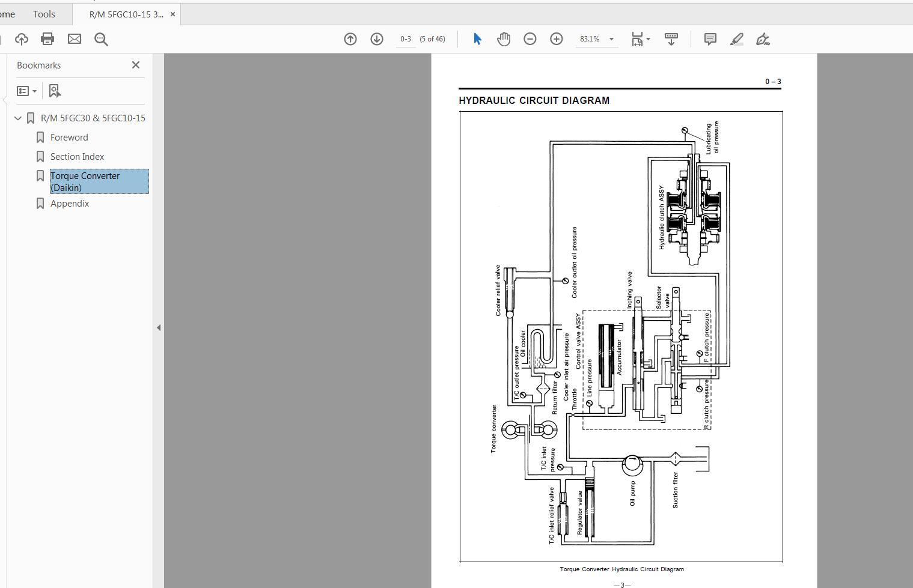Go to next page with down arrow
913x588 pixels.
(376, 38)
